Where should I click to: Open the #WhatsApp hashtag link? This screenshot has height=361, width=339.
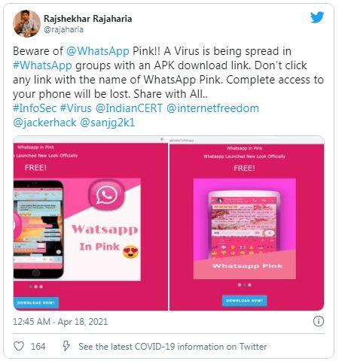click(x=42, y=65)
